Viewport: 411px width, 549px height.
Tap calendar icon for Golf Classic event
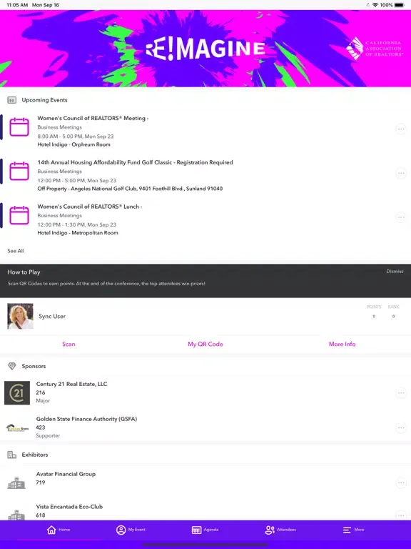[19, 171]
